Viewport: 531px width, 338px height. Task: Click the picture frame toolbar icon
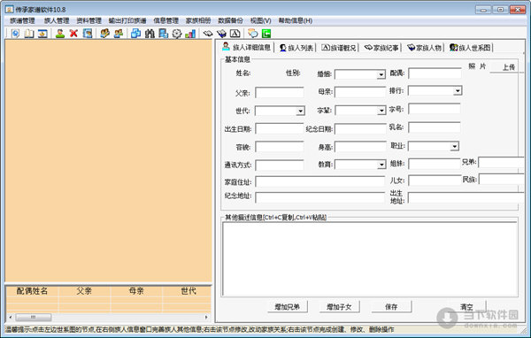tap(42, 34)
